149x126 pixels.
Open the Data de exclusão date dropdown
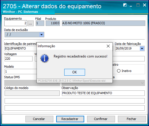click(x=41, y=35)
